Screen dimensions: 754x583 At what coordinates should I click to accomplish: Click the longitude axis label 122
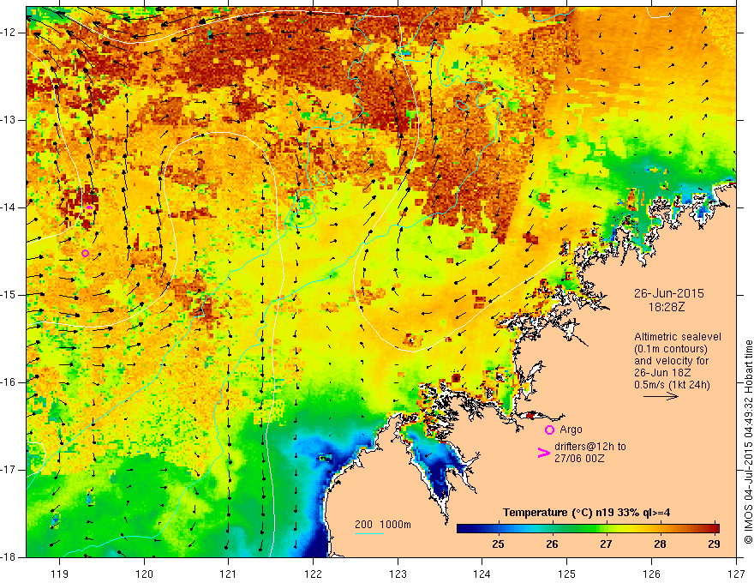[x=313, y=574]
